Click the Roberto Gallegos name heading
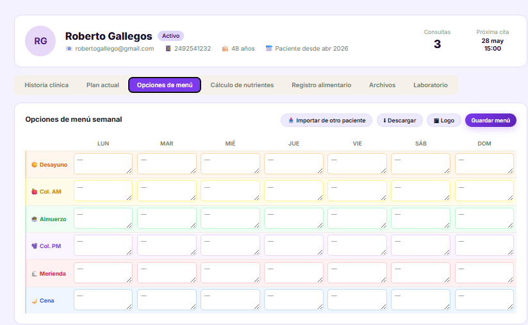The image size is (528, 325). 108,36
